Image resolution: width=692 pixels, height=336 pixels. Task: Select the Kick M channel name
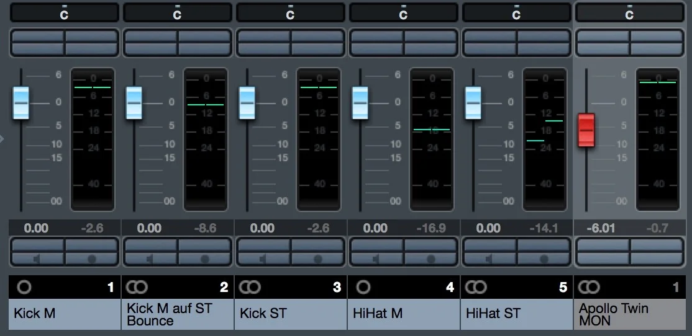point(65,314)
